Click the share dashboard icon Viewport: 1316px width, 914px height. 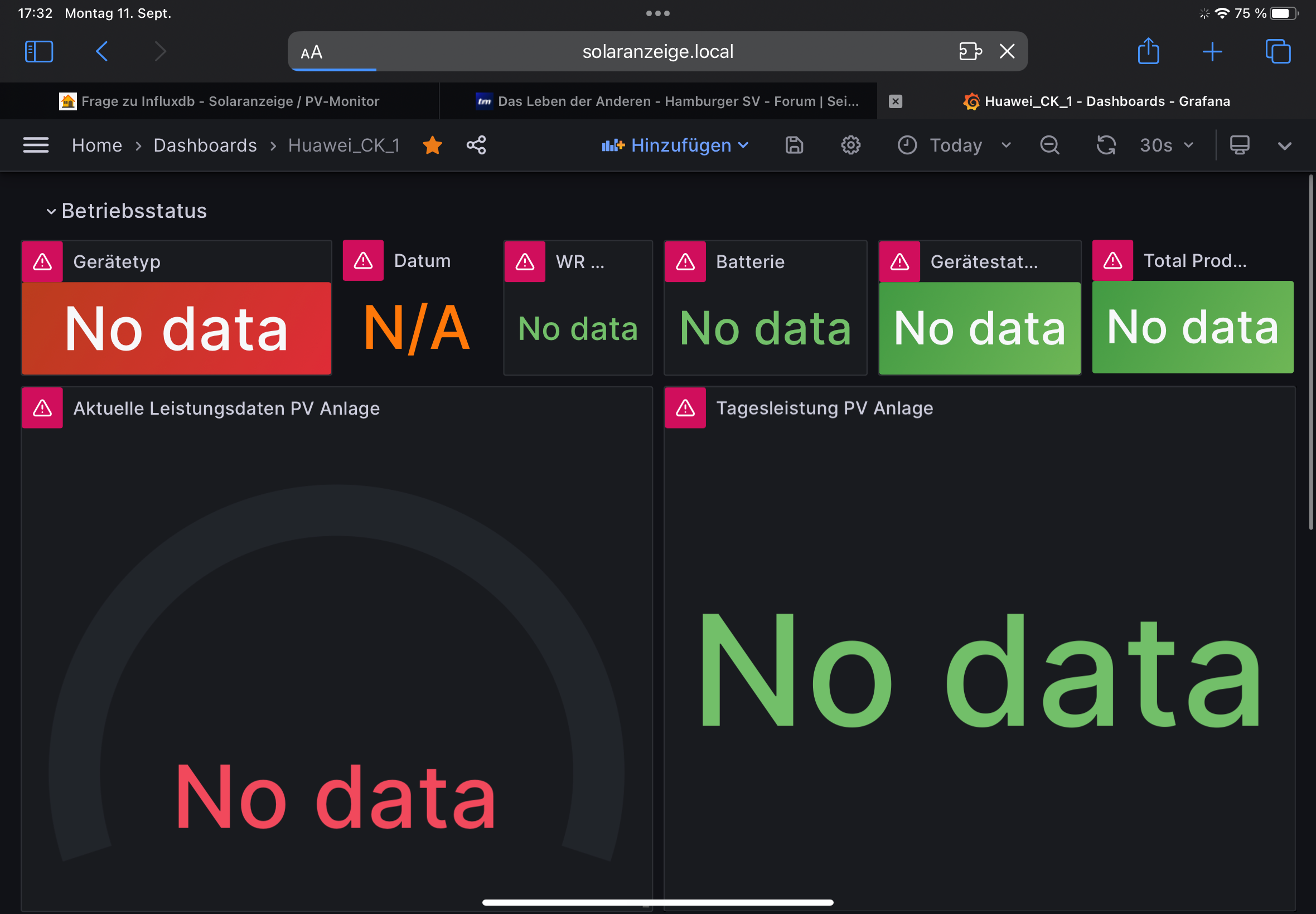coord(476,145)
